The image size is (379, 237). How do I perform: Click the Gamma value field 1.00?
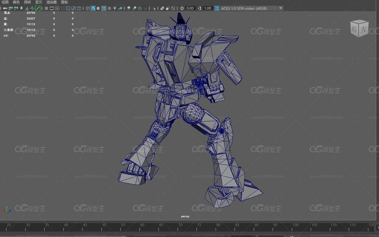point(208,8)
